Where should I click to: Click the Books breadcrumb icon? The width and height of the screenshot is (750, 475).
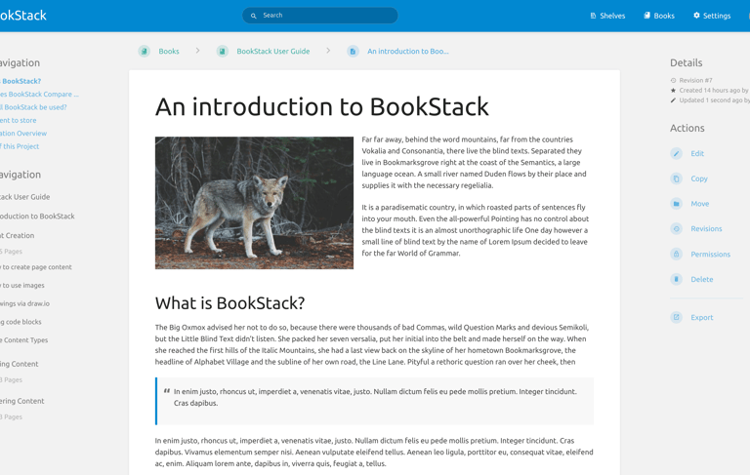[144, 51]
